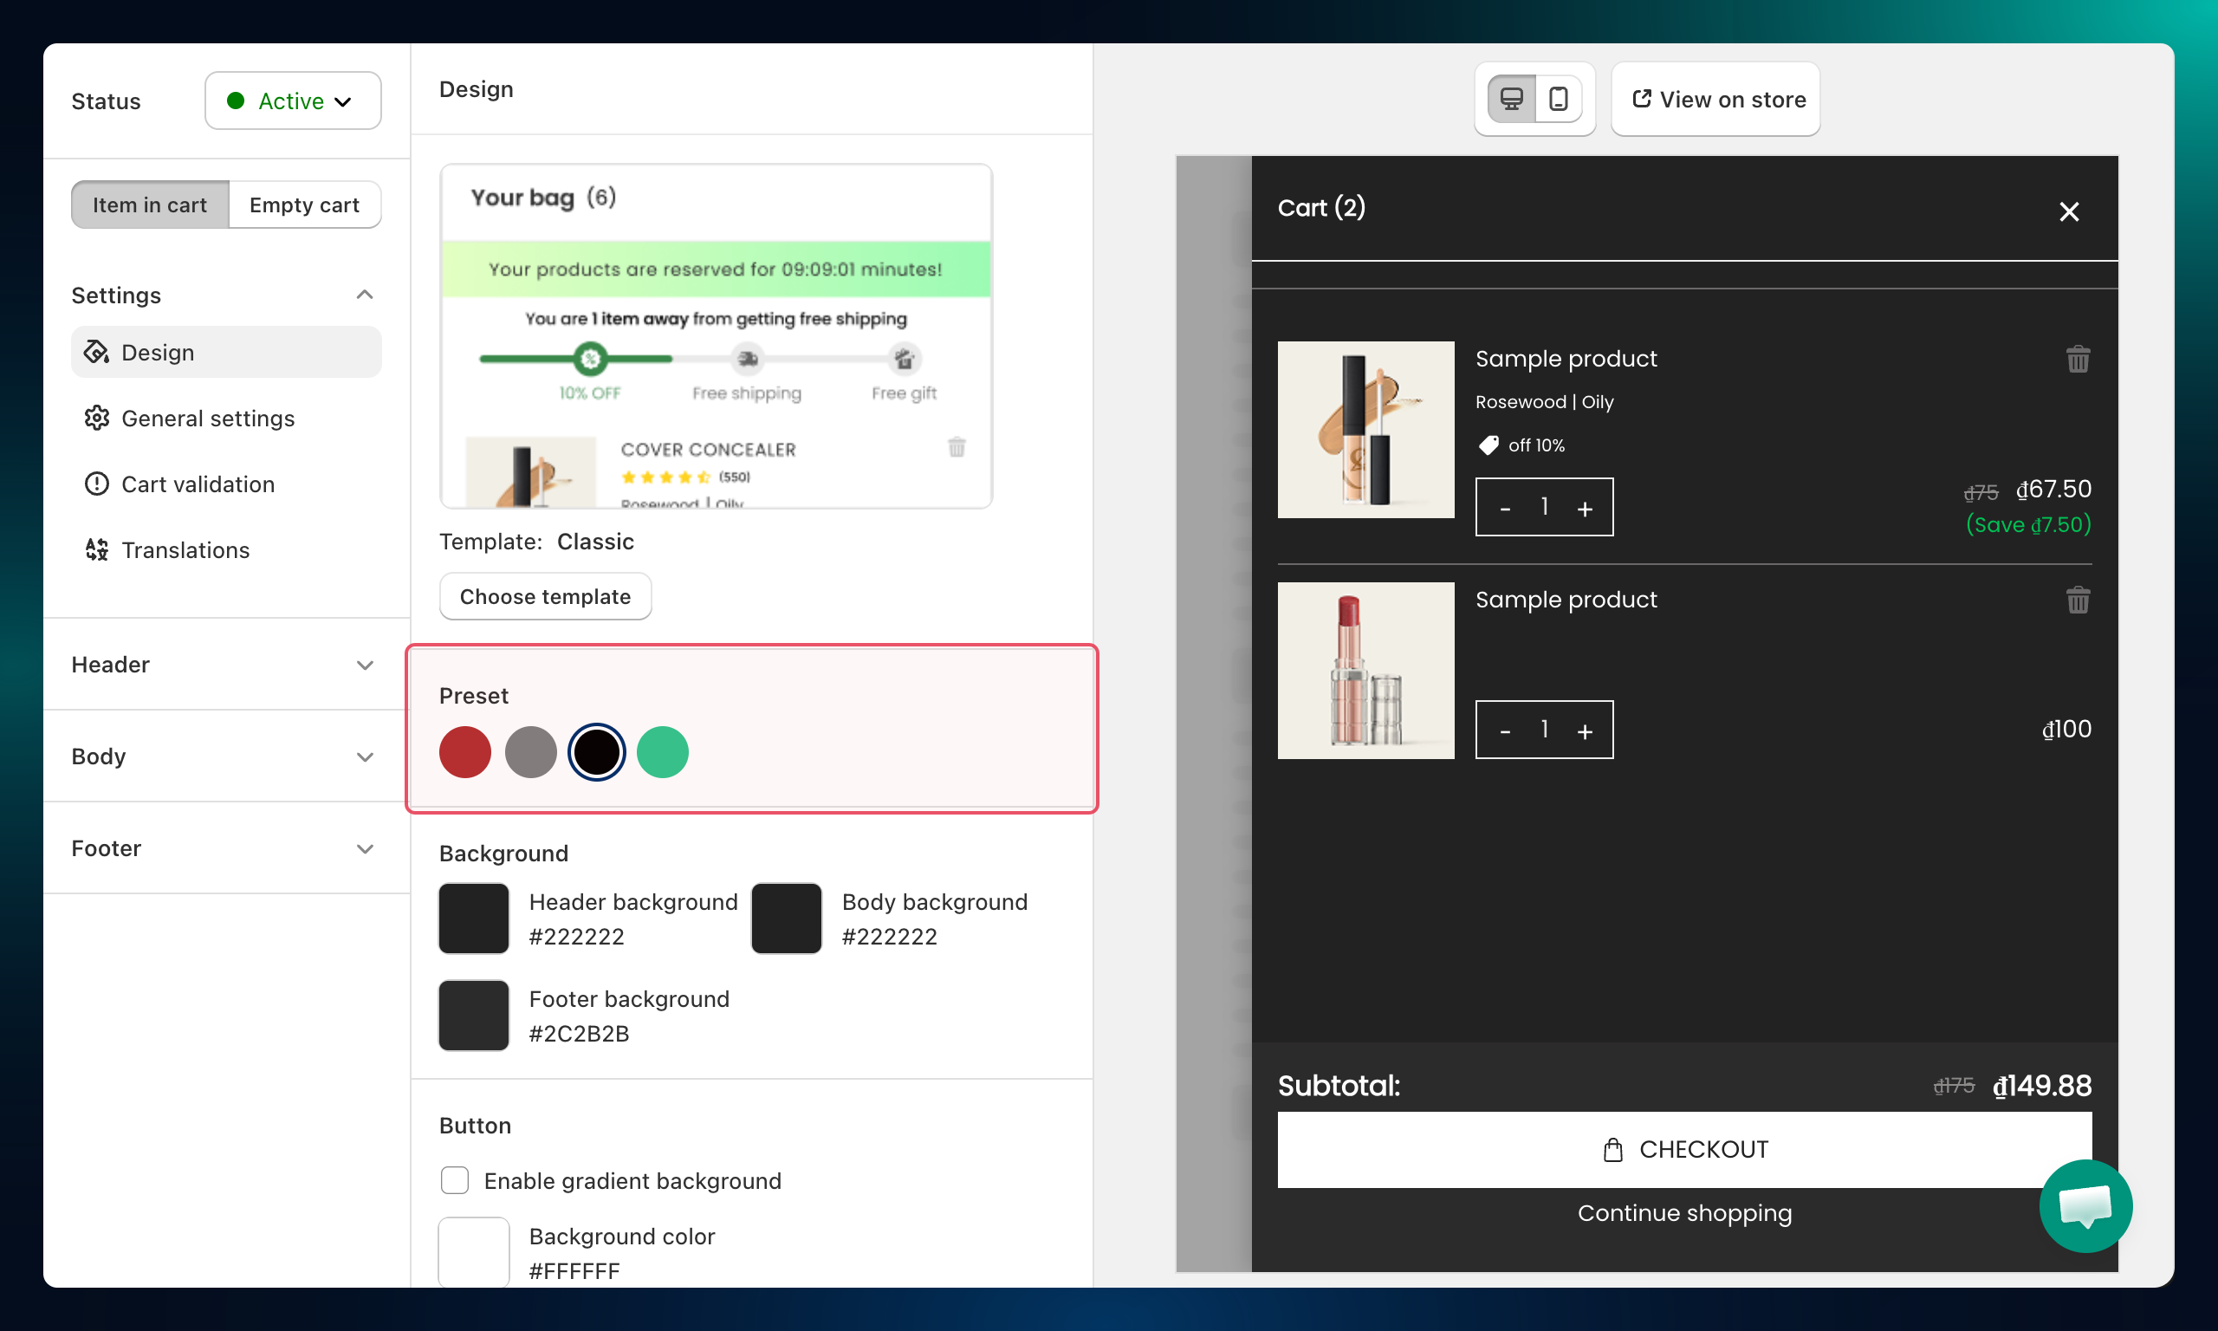Close the cart drawer with X icon
This screenshot has height=1331, width=2218.
(x=2068, y=211)
